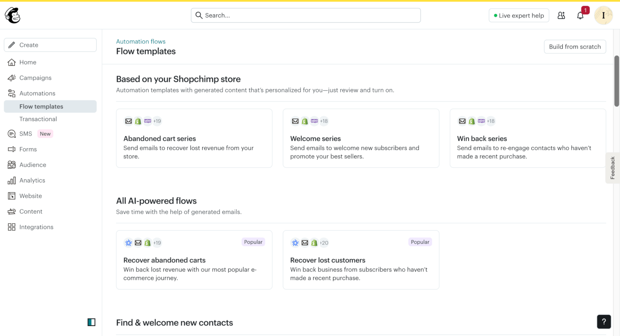This screenshot has width=620, height=336.
Task: Open the profile avatar menu
Action: coord(603,16)
